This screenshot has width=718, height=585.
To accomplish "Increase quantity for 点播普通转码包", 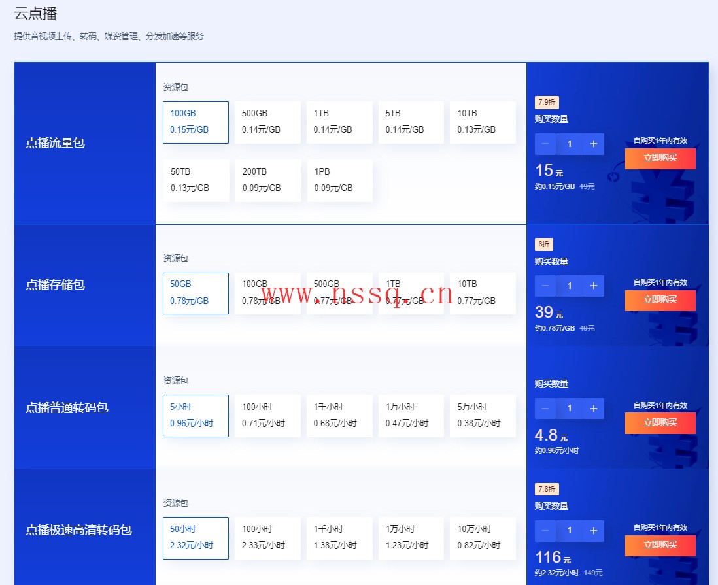I will click(594, 409).
